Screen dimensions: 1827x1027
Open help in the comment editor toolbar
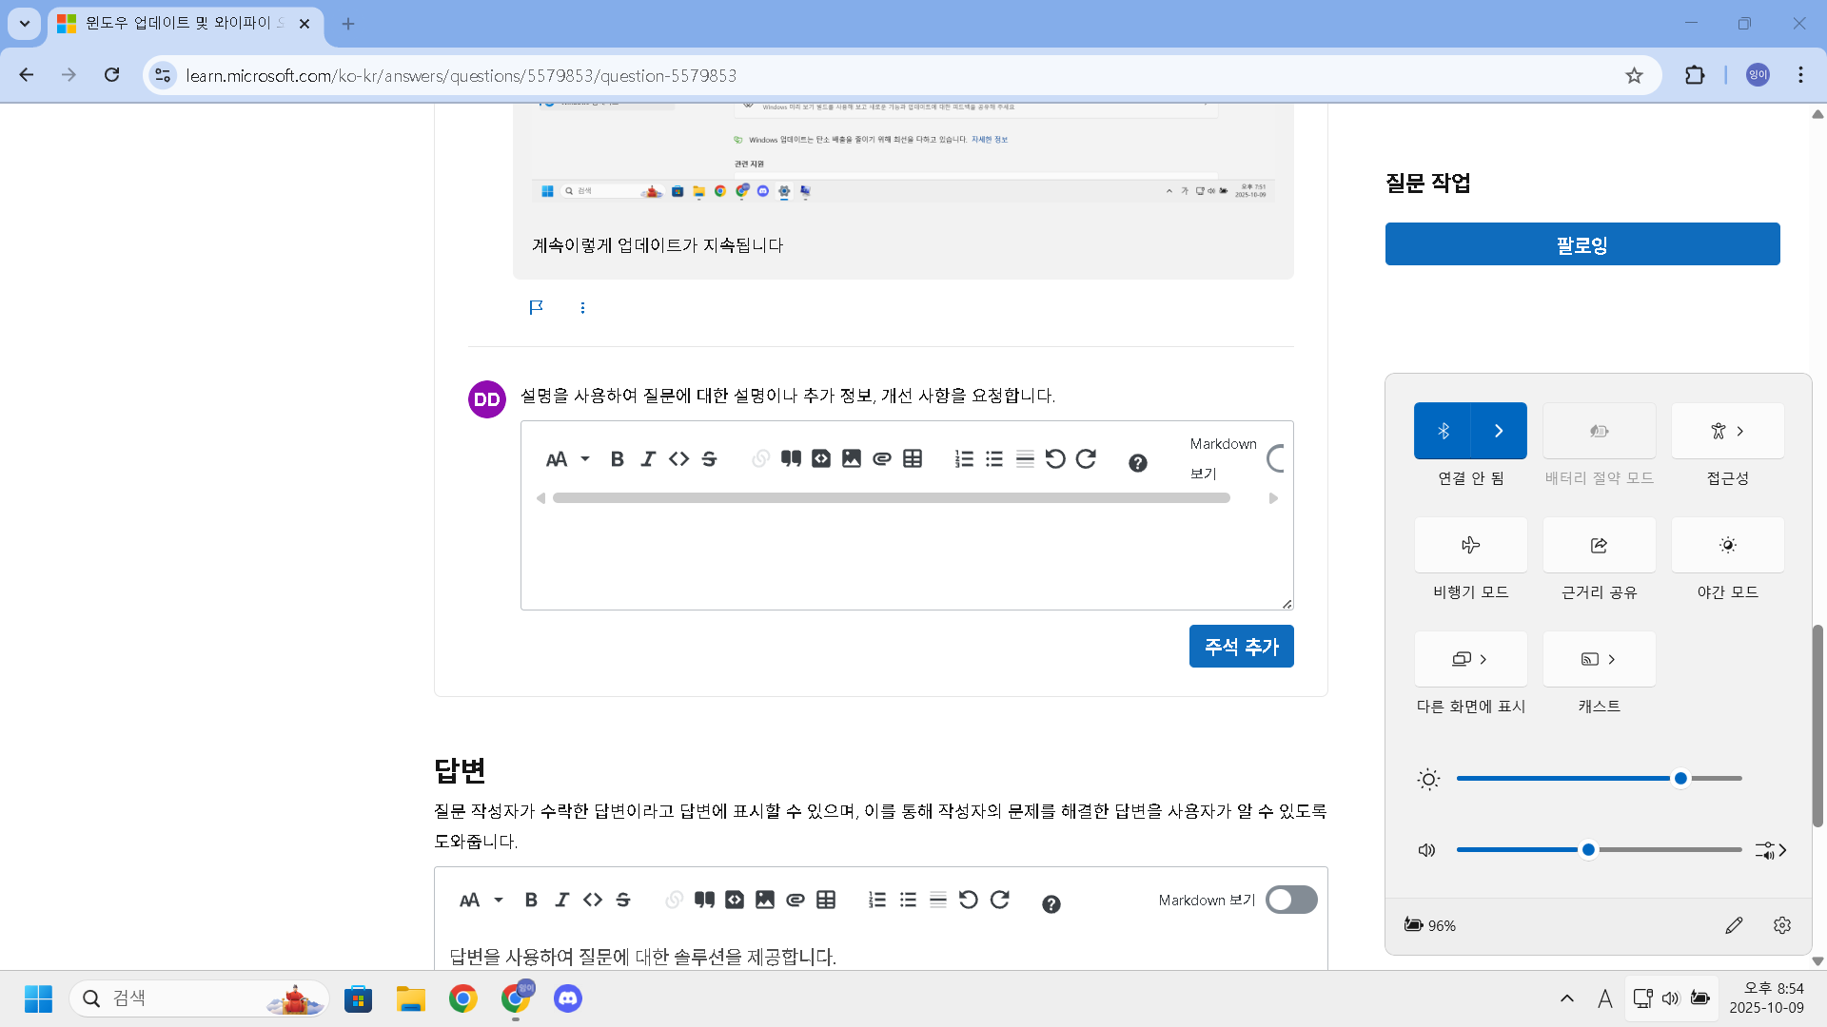point(1138,463)
